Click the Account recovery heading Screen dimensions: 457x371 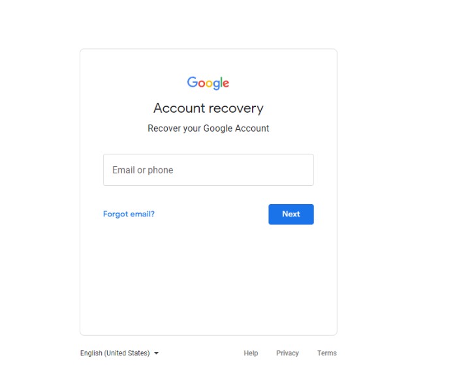208,108
